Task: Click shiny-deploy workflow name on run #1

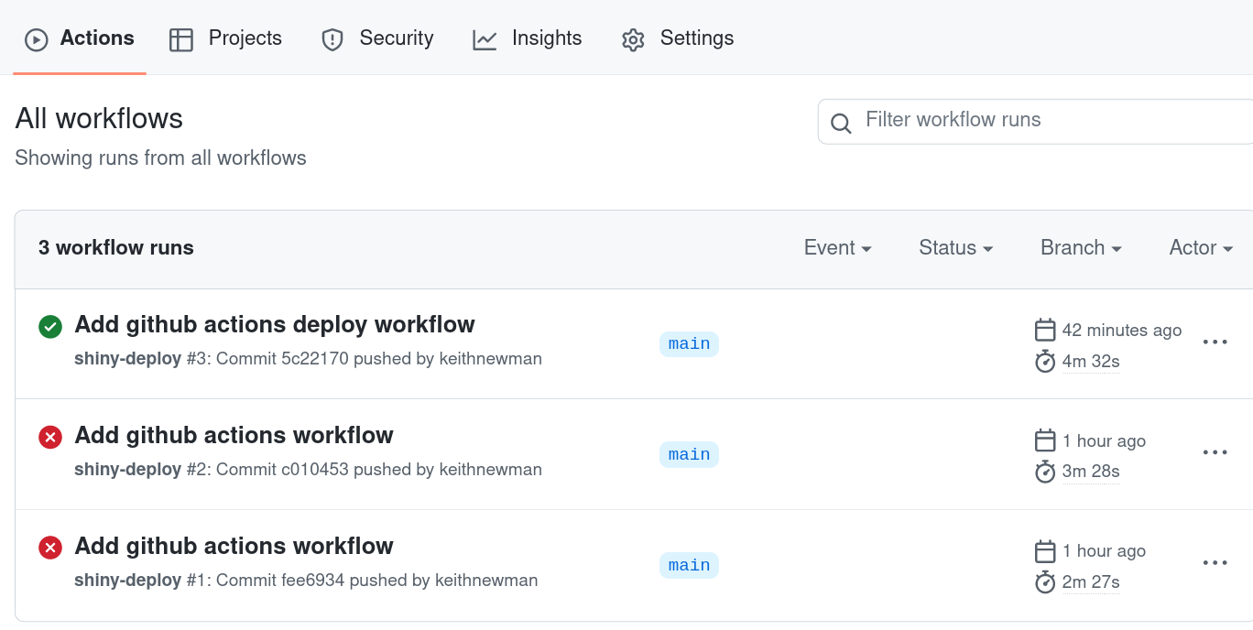Action: 128,581
